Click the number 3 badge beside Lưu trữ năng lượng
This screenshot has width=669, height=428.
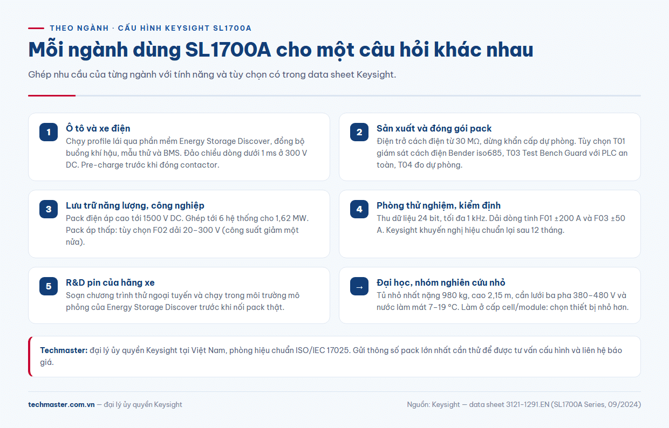click(49, 209)
